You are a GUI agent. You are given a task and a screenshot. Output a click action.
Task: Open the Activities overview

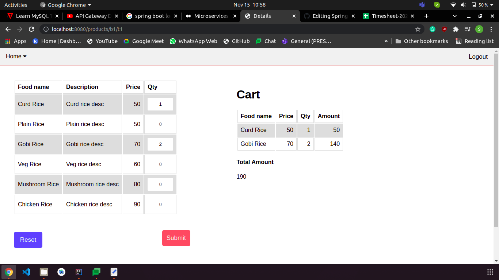pyautogui.click(x=16, y=5)
